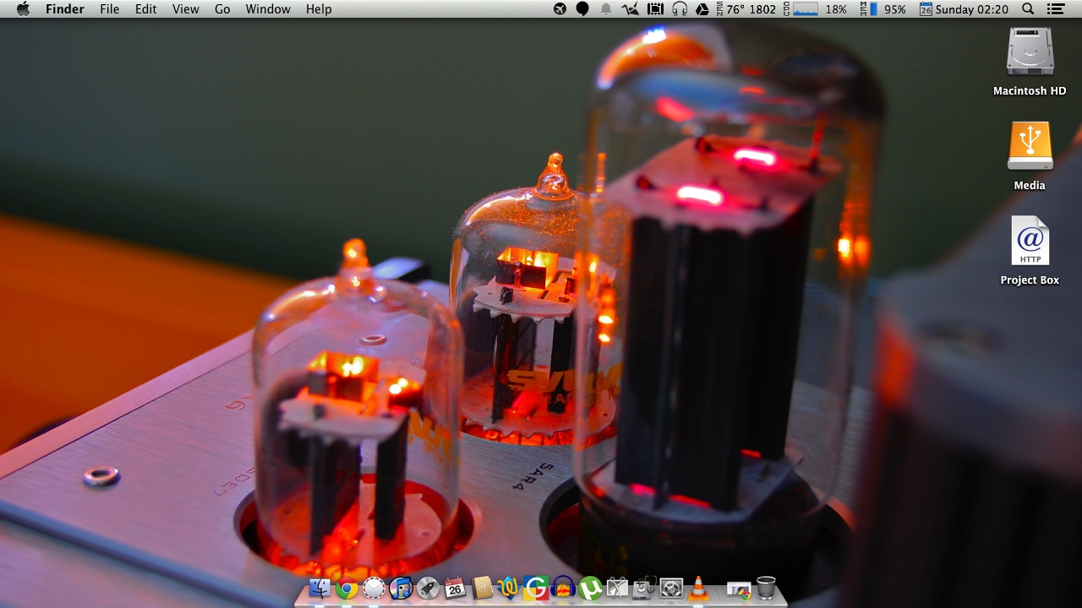
Task: Open Notification Center list icon
Action: [x=1055, y=9]
